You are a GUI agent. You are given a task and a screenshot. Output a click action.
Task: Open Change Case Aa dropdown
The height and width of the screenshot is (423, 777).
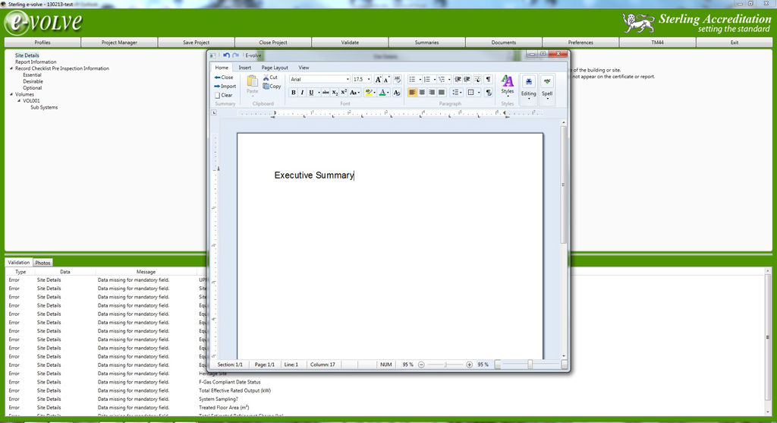click(x=354, y=93)
